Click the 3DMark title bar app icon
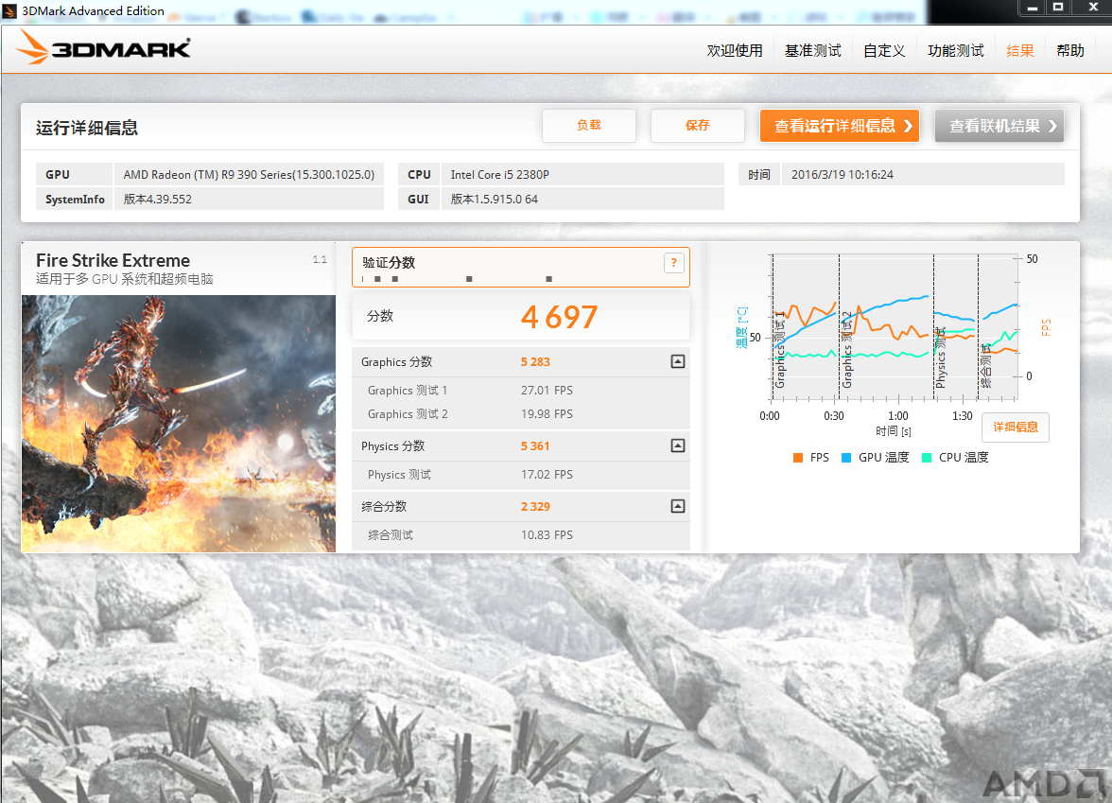The image size is (1112, 803). pyautogui.click(x=9, y=10)
